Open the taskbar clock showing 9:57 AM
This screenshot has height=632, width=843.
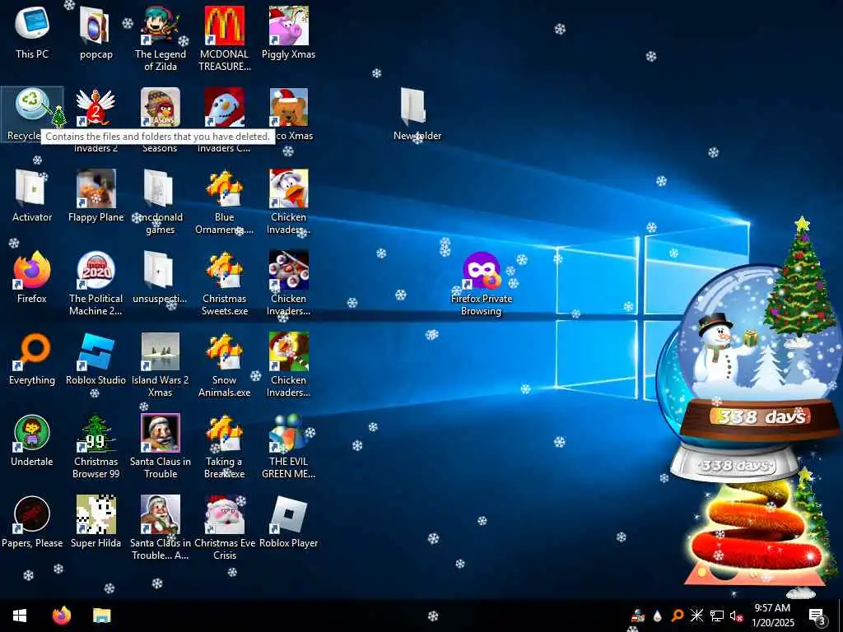click(772, 616)
